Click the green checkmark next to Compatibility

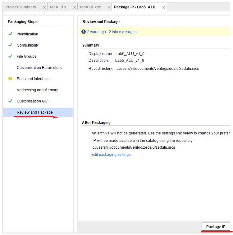click(10, 45)
